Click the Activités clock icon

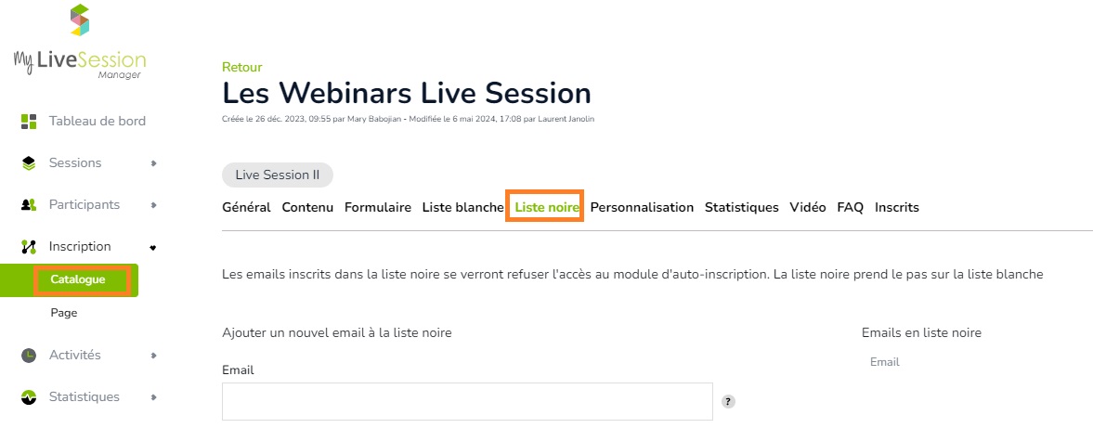click(29, 356)
